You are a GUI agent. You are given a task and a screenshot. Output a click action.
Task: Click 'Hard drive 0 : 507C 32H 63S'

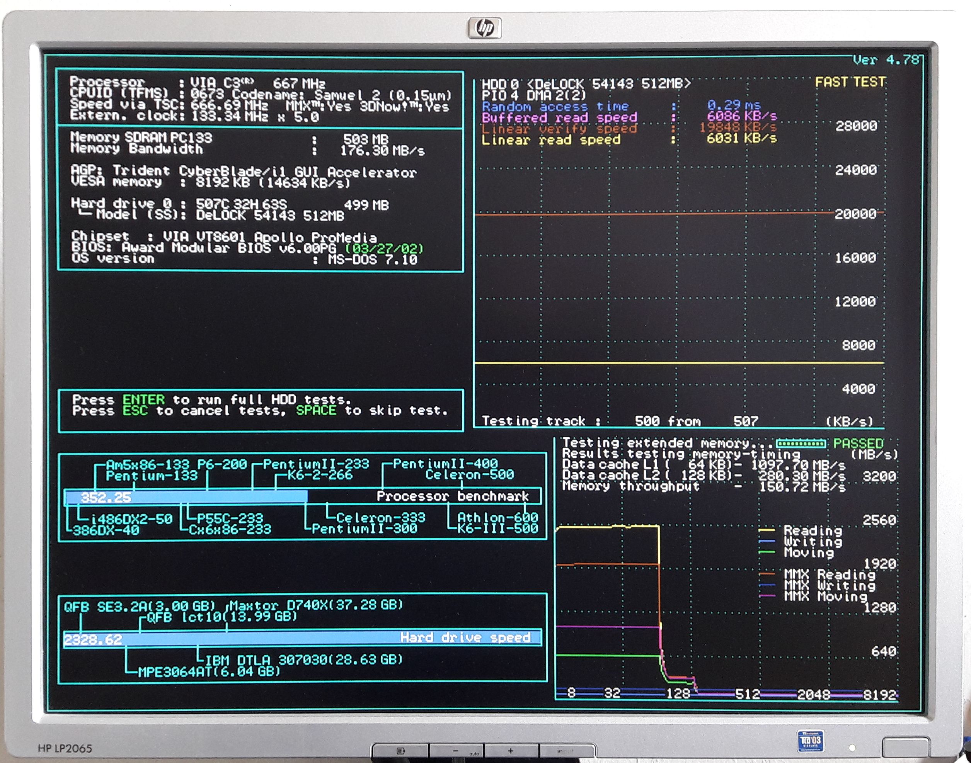[179, 204]
